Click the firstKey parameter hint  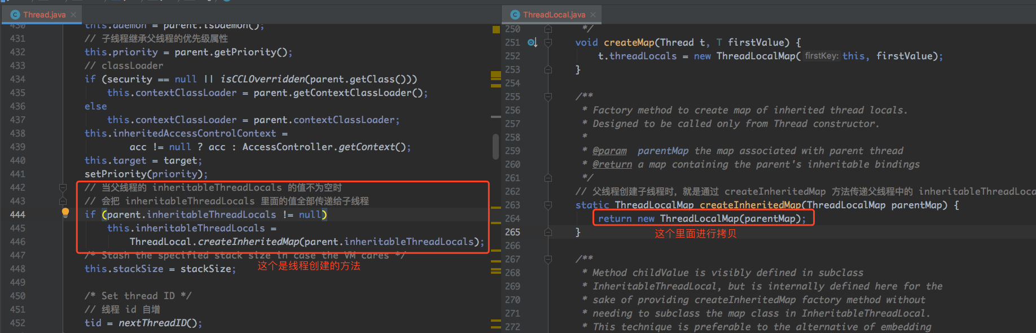tap(821, 56)
